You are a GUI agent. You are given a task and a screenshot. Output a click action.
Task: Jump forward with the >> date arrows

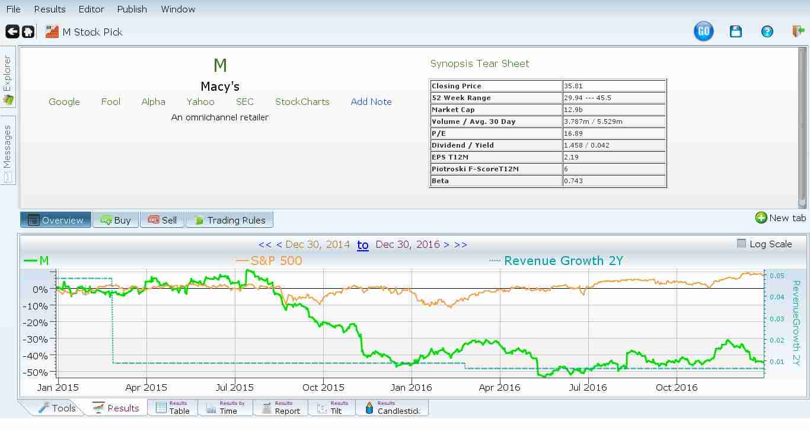pos(460,244)
